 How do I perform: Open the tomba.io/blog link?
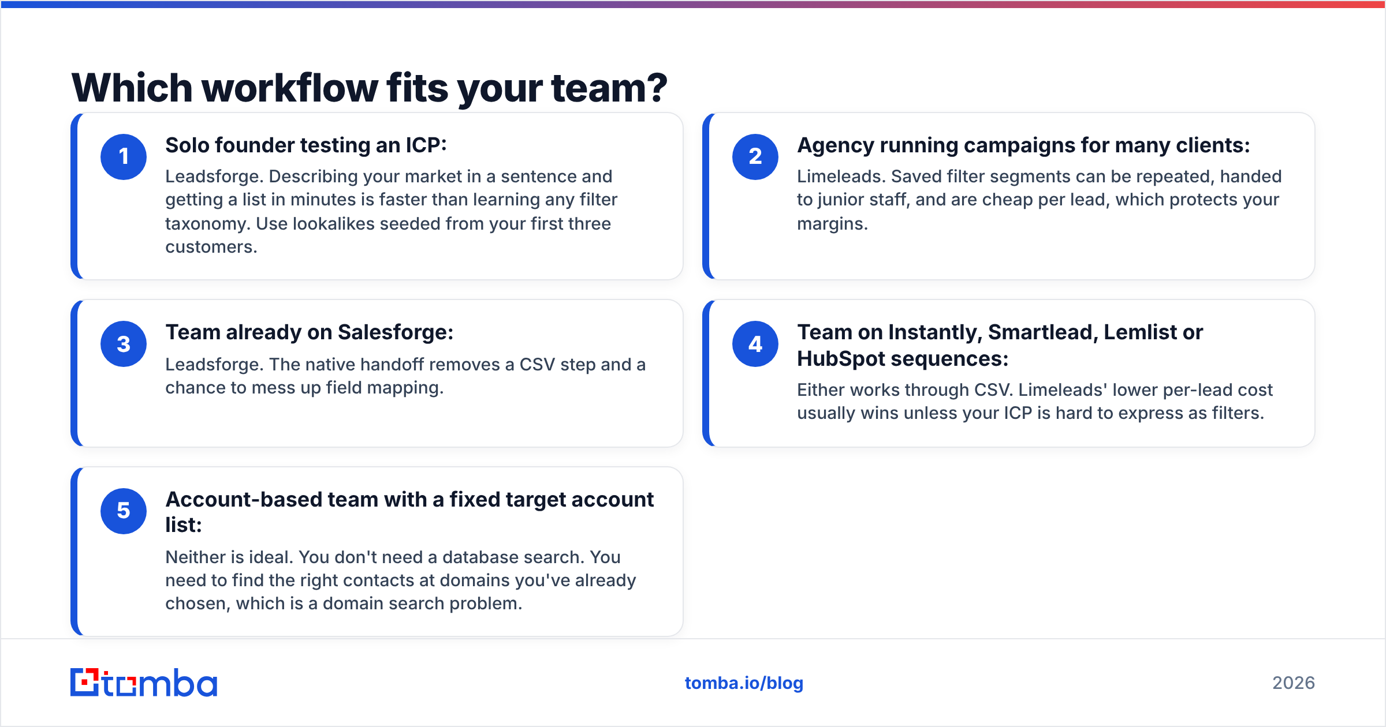[744, 683]
